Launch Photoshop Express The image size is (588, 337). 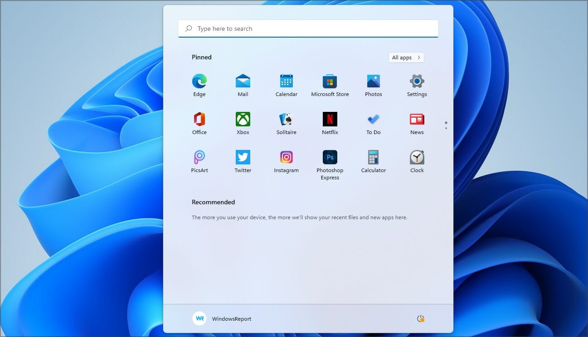click(330, 165)
